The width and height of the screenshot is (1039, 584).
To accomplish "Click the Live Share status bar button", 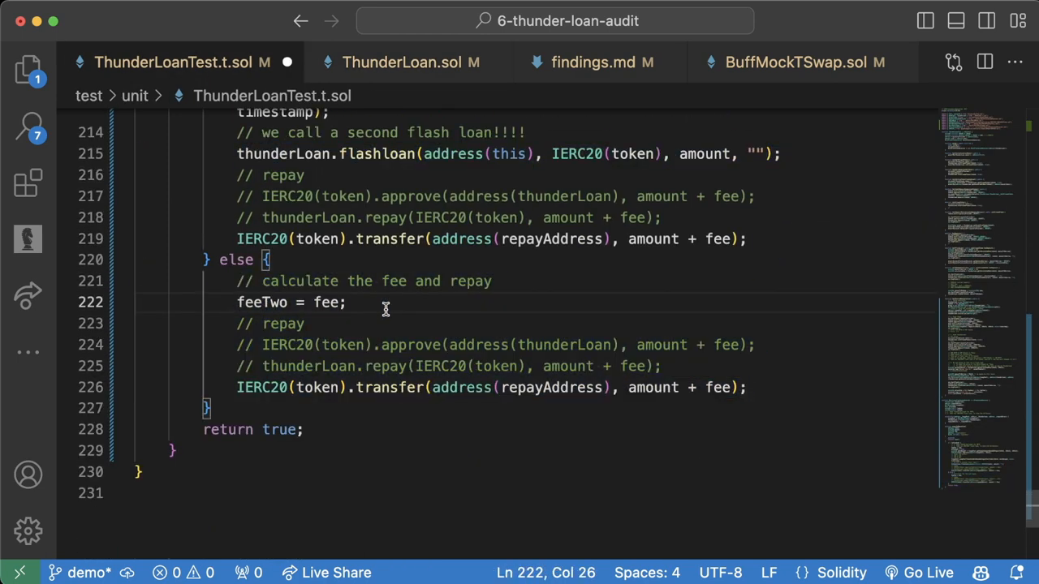I will pyautogui.click(x=326, y=573).
